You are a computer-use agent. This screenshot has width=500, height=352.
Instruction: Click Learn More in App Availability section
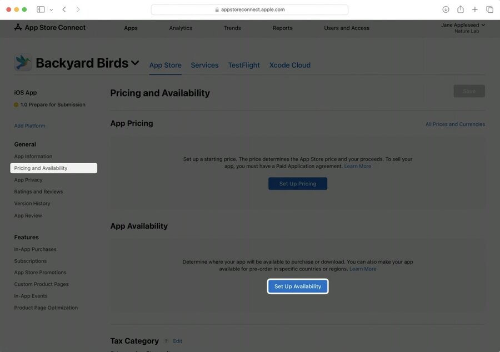[363, 269]
